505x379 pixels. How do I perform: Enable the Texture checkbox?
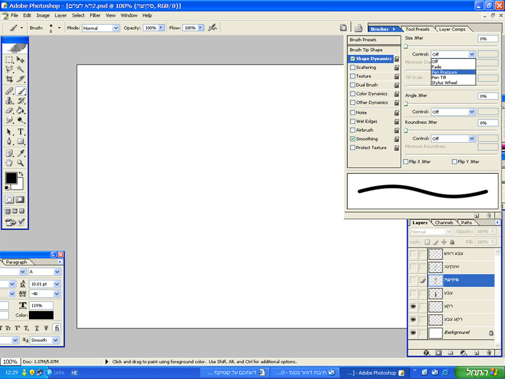click(353, 76)
